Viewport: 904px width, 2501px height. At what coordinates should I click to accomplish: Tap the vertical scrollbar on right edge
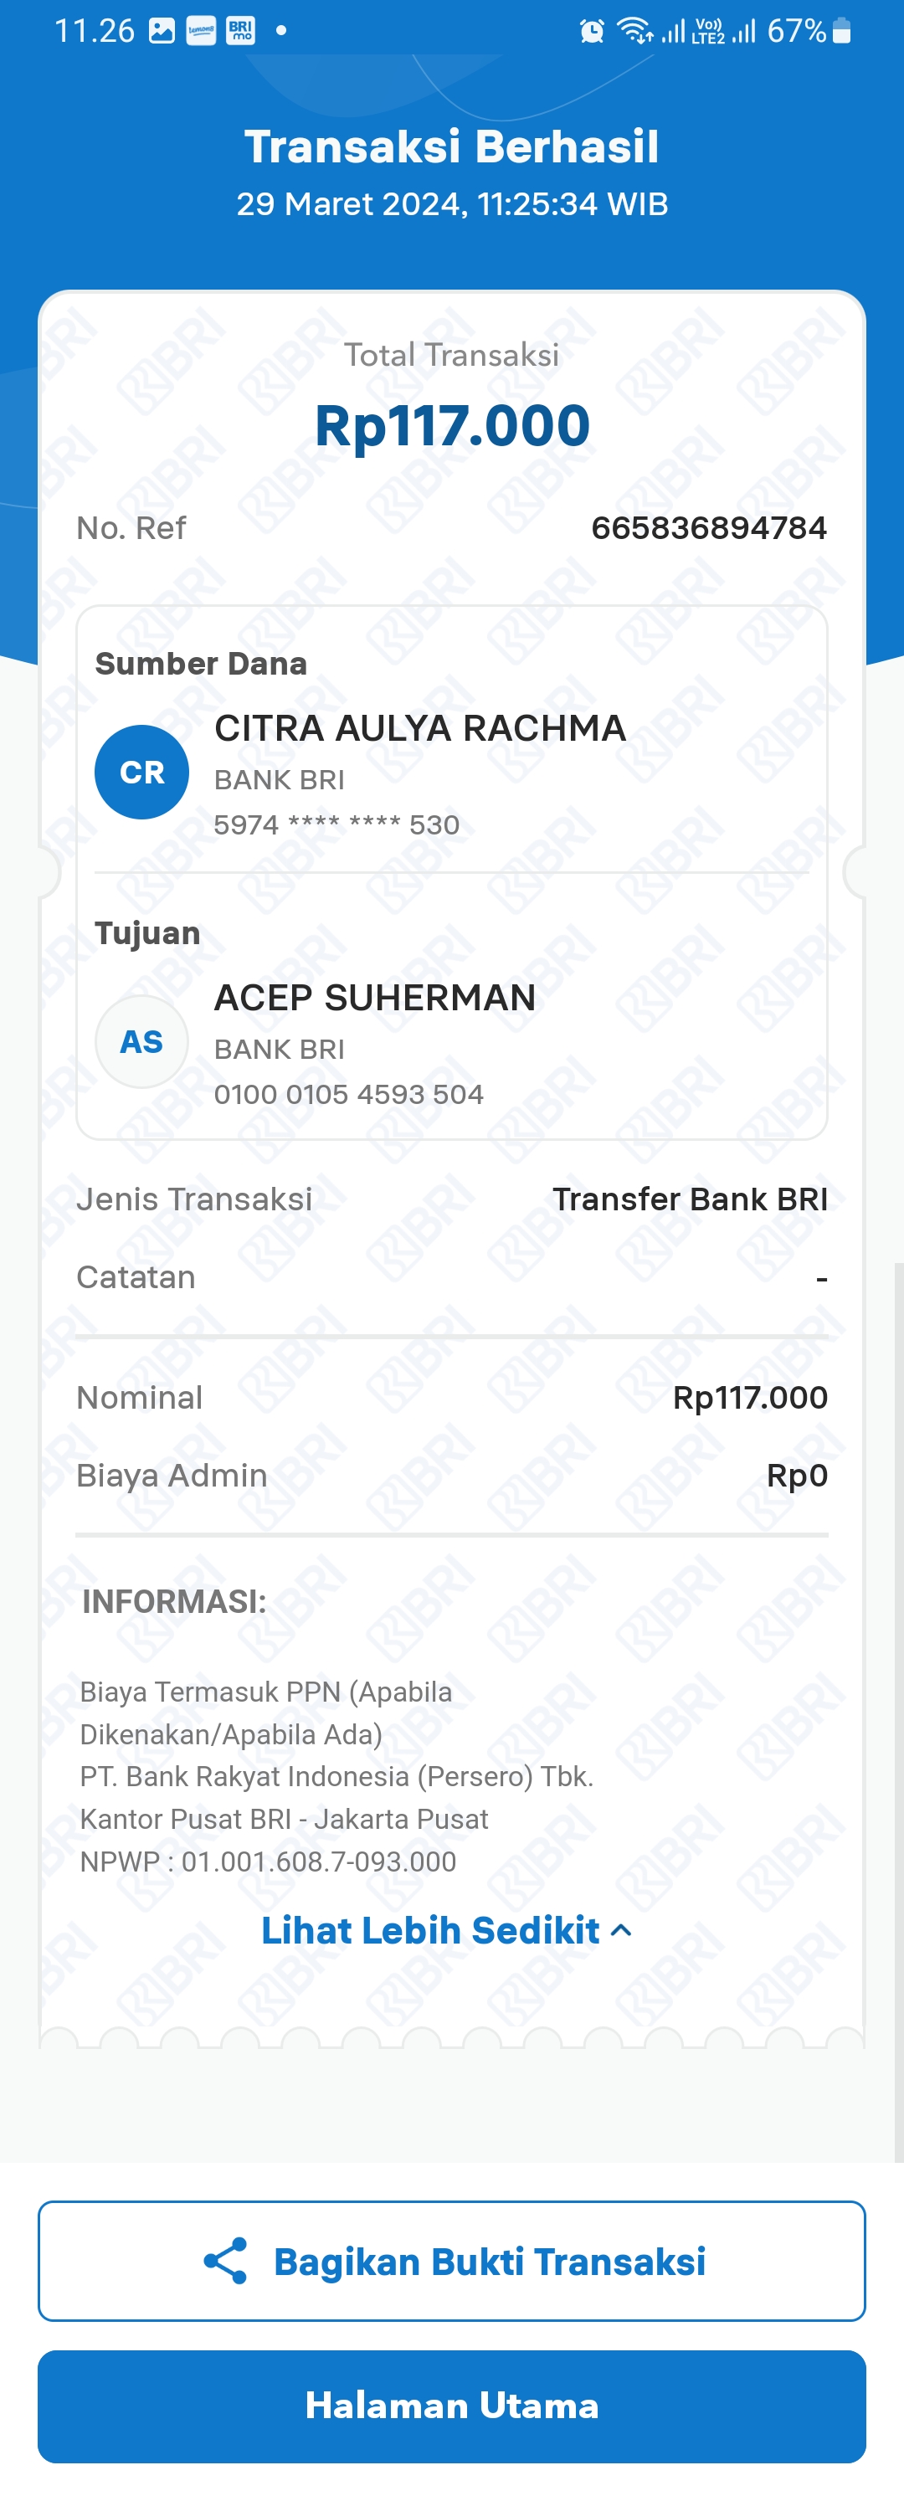(x=898, y=1712)
